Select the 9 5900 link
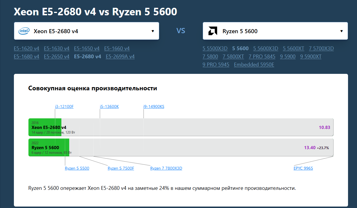The width and height of the screenshot is (357, 208). pos(288,57)
